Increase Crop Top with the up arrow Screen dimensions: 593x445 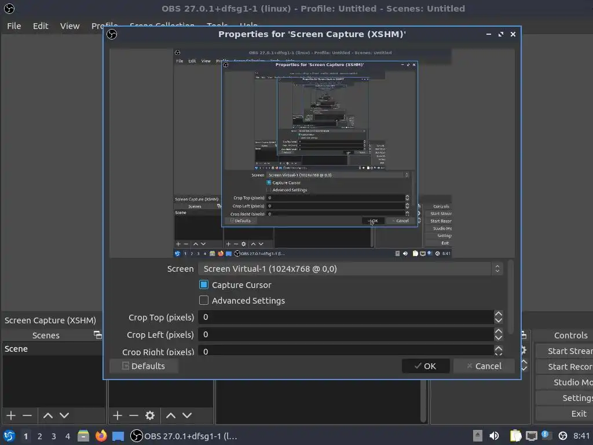(x=499, y=313)
